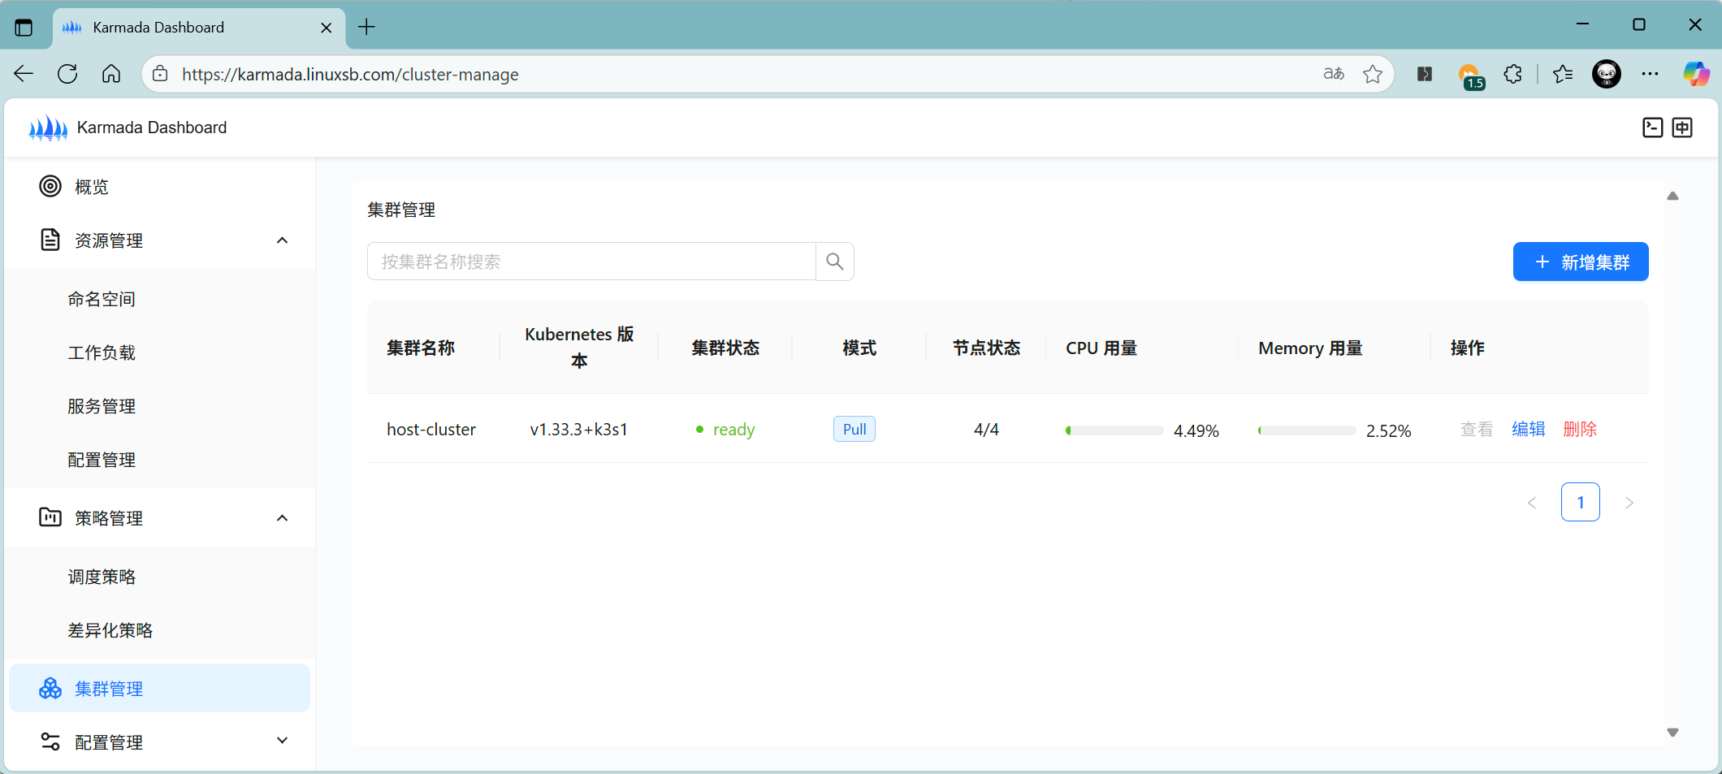Screen dimensions: 1722x774
Task: Go to 命名空间 in sidebar
Action: (102, 299)
